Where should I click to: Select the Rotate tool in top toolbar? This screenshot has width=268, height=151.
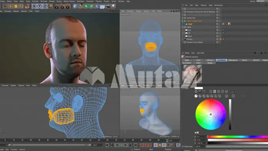pos(21,6)
